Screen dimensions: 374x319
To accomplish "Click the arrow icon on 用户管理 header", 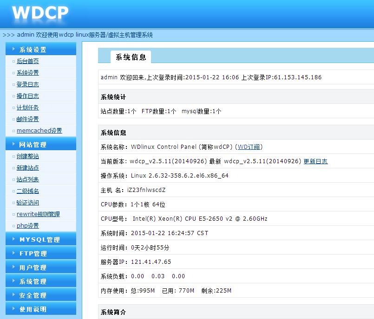I will click(x=13, y=267).
